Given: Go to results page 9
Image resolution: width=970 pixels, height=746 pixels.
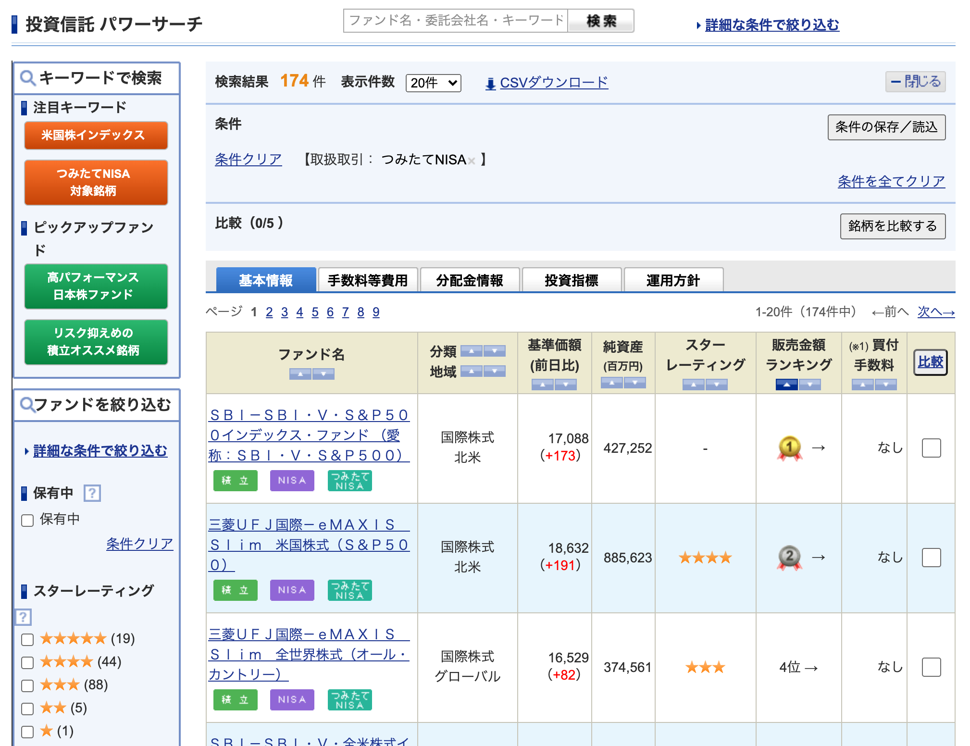Looking at the screenshot, I should (376, 312).
